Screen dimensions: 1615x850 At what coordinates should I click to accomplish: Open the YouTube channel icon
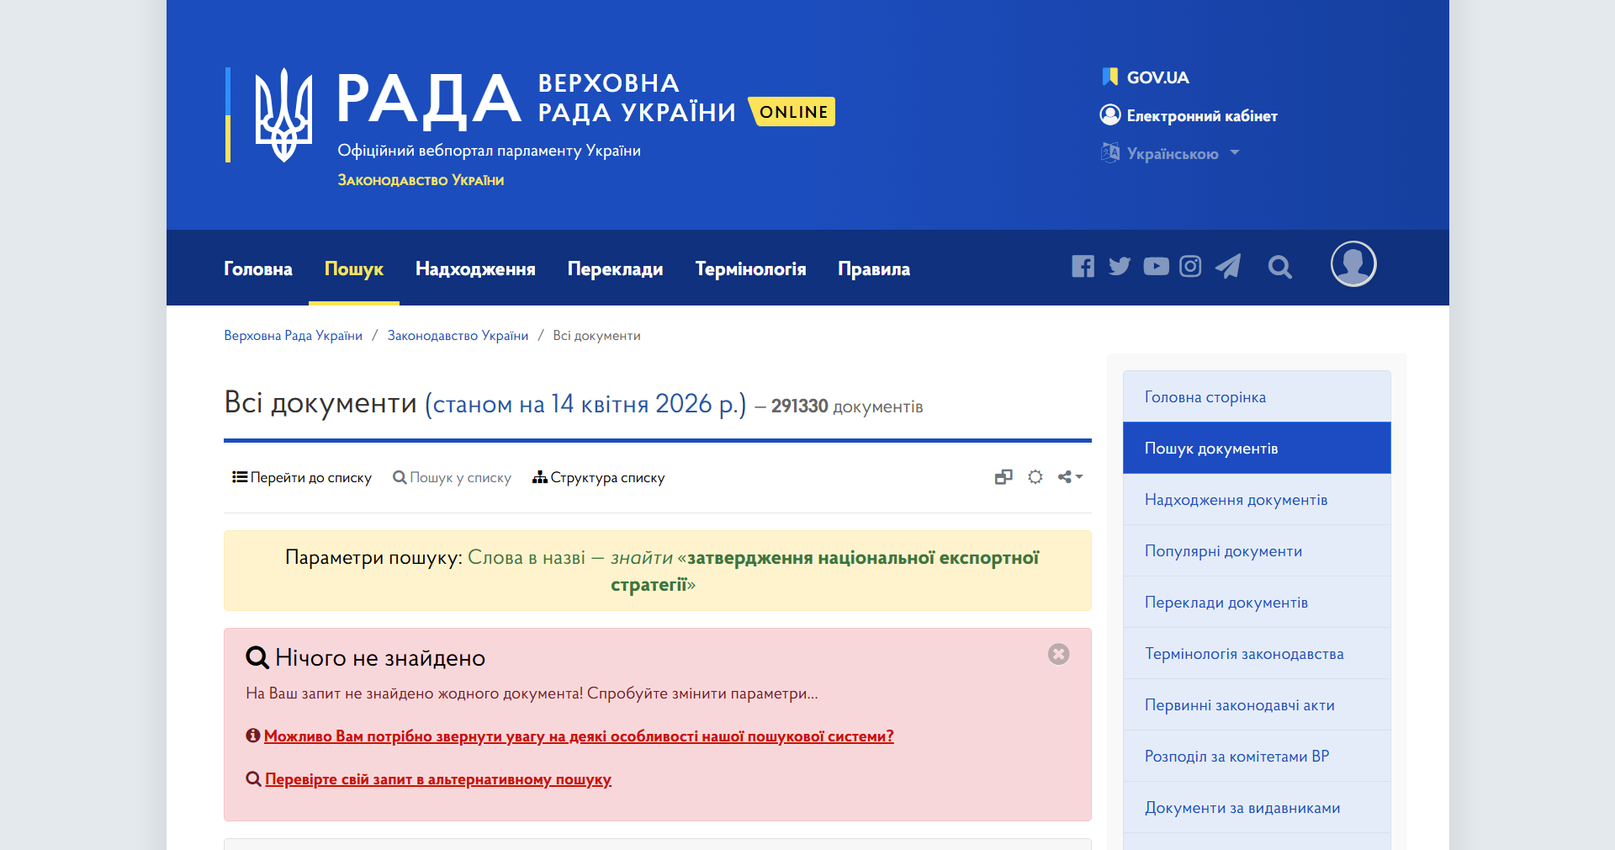[x=1156, y=267]
